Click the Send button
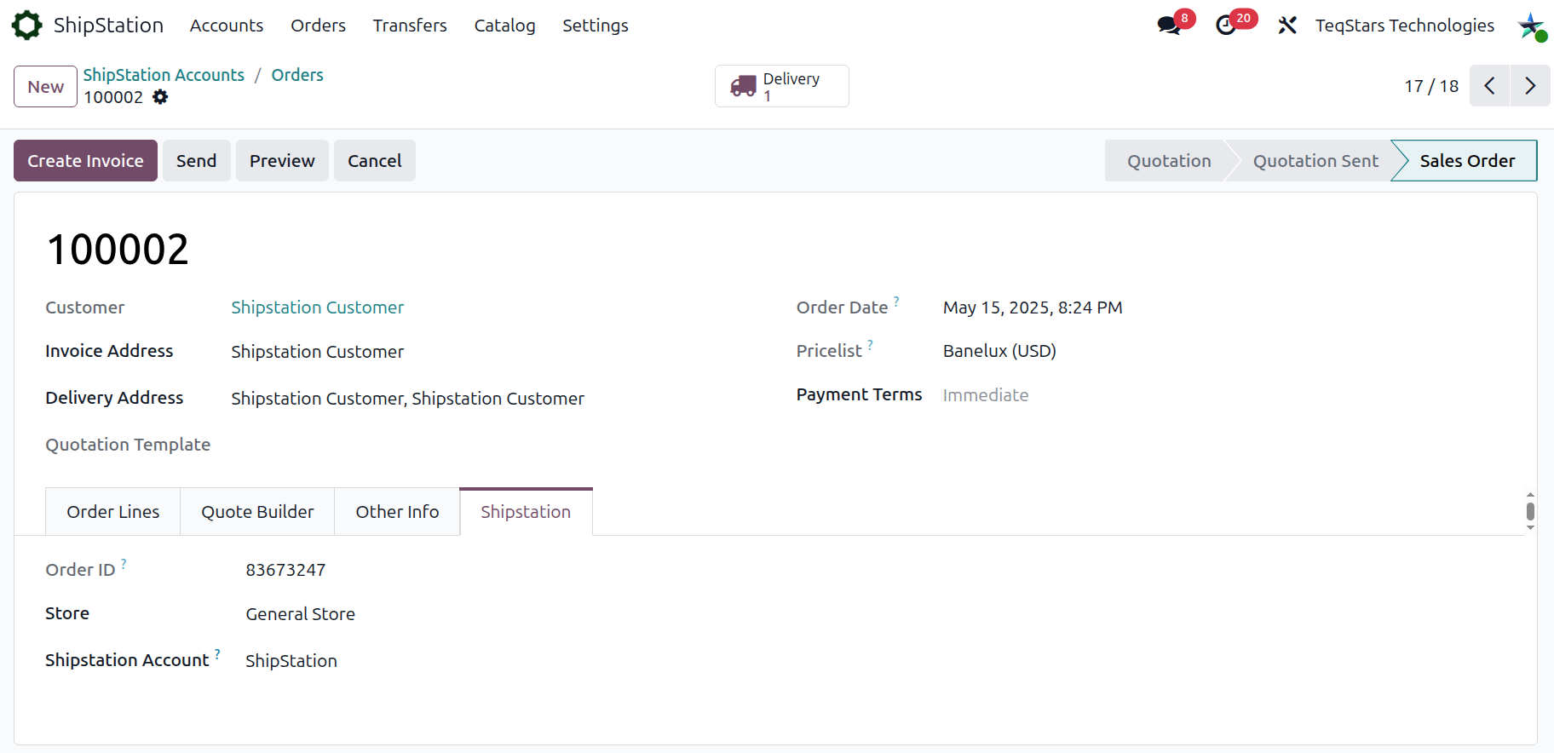The image size is (1554, 753). click(x=196, y=160)
